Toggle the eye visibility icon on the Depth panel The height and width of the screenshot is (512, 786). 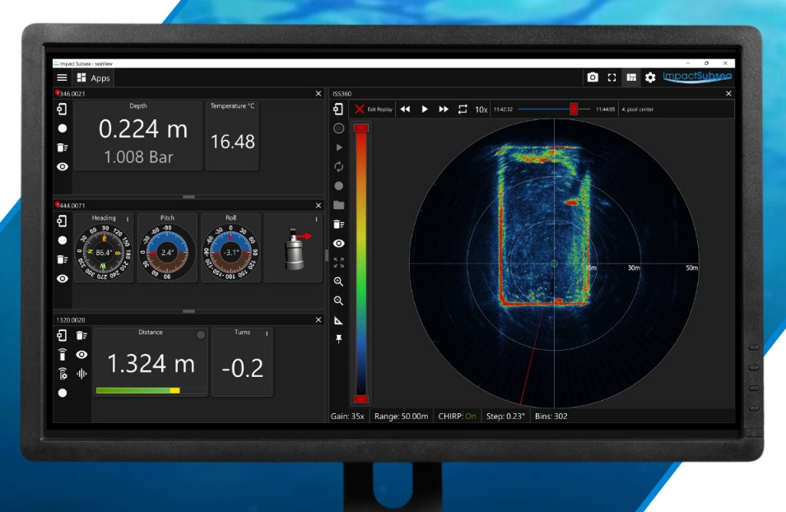pos(63,167)
